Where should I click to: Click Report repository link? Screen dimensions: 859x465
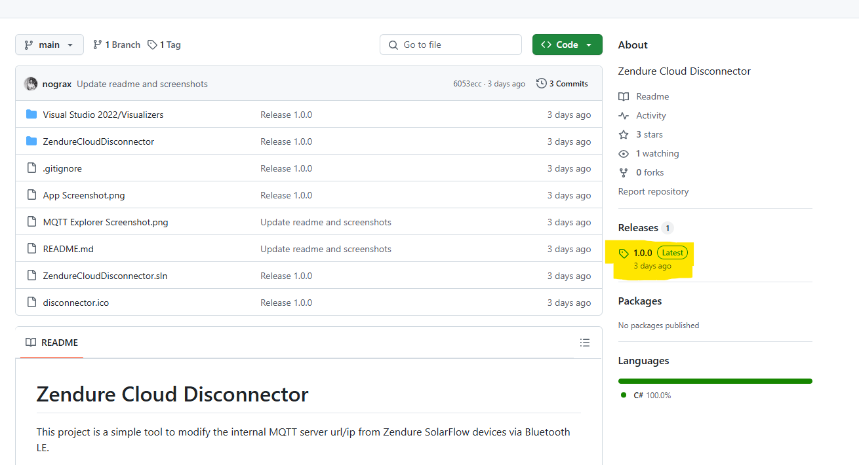point(653,191)
